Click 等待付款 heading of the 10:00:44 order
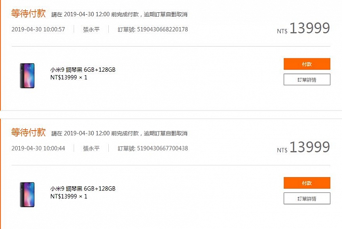 (28, 132)
